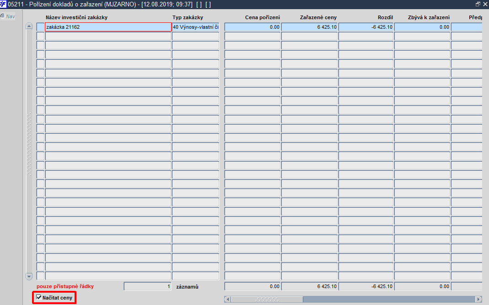This screenshot has width=489, height=305.
Task: Click the 'pouze přístupné řádky' red label
Action: (x=65, y=286)
